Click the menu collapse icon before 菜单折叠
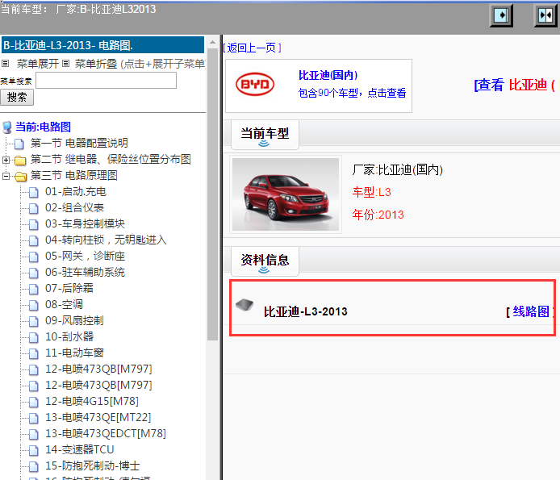This screenshot has width=560, height=480. 65,64
